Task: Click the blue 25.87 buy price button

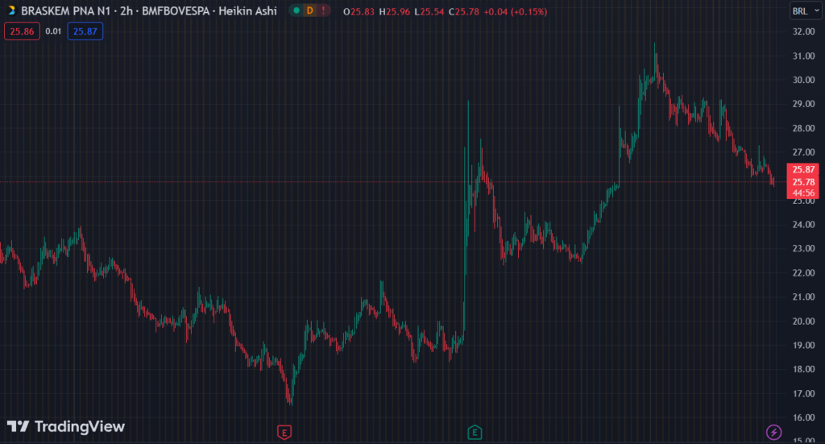Action: 85,31
